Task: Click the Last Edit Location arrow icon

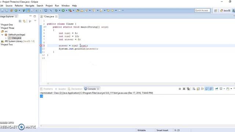Action: [x=108, y=11]
